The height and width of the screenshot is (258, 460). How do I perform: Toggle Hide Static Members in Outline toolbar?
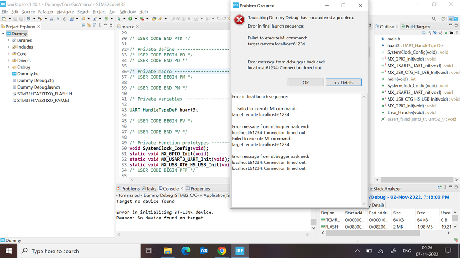(440, 33)
